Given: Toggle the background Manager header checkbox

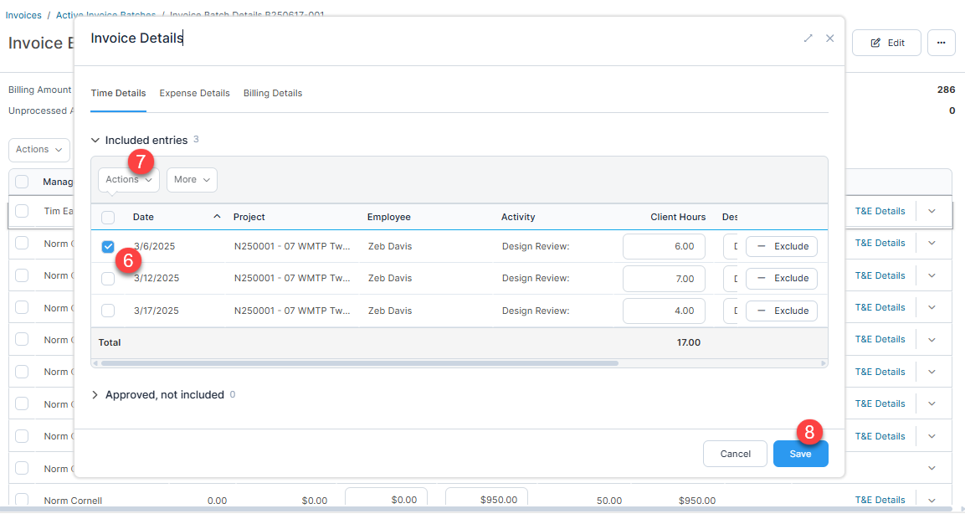Looking at the screenshot, I should point(22,182).
